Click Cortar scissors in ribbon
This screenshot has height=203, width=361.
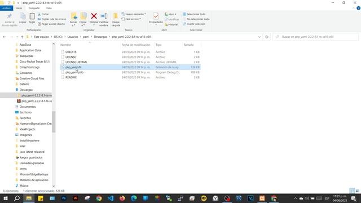pyautogui.click(x=43, y=14)
